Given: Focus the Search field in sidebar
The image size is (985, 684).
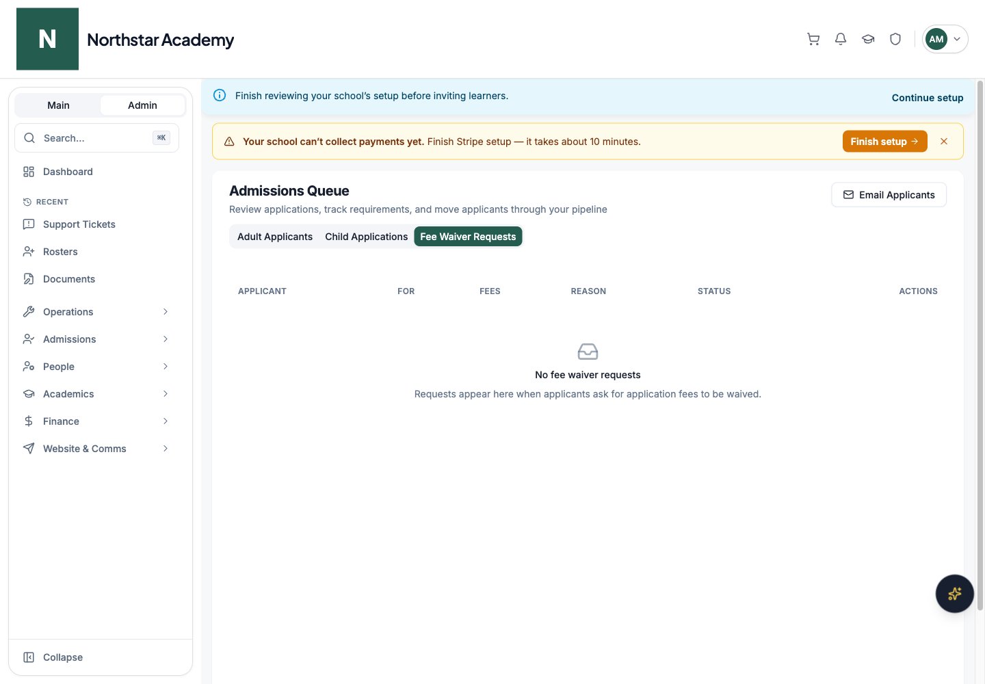Looking at the screenshot, I should 96,138.
